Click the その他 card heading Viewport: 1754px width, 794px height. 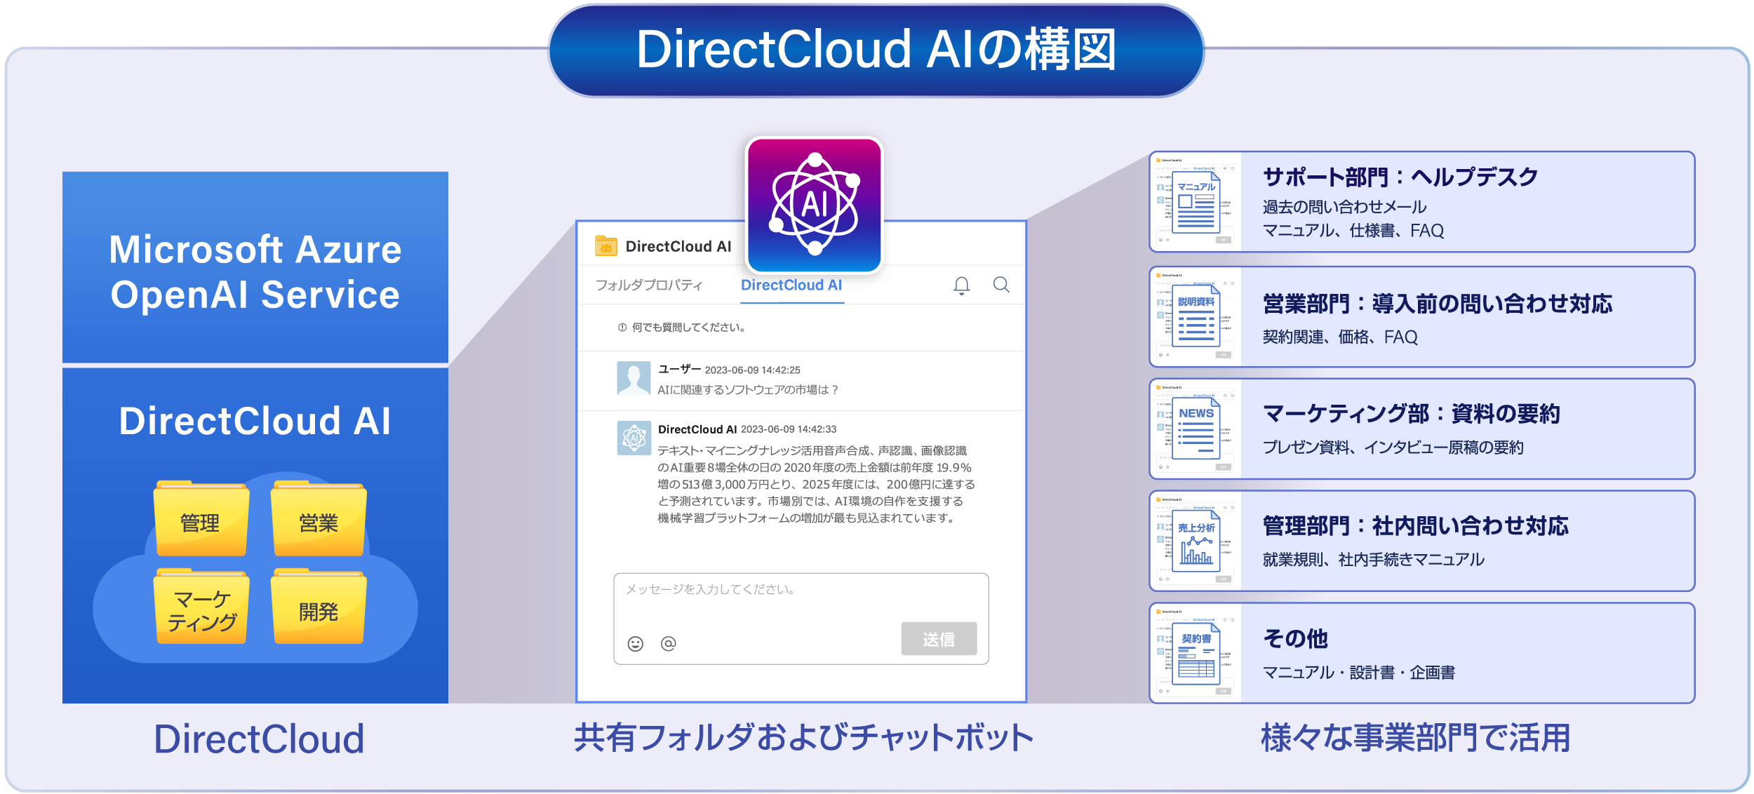point(1295,638)
